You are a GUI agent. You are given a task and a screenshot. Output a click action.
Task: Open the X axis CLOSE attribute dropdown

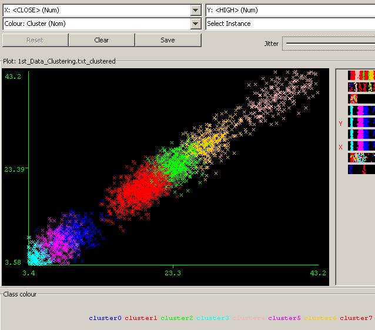pyautogui.click(x=102, y=10)
